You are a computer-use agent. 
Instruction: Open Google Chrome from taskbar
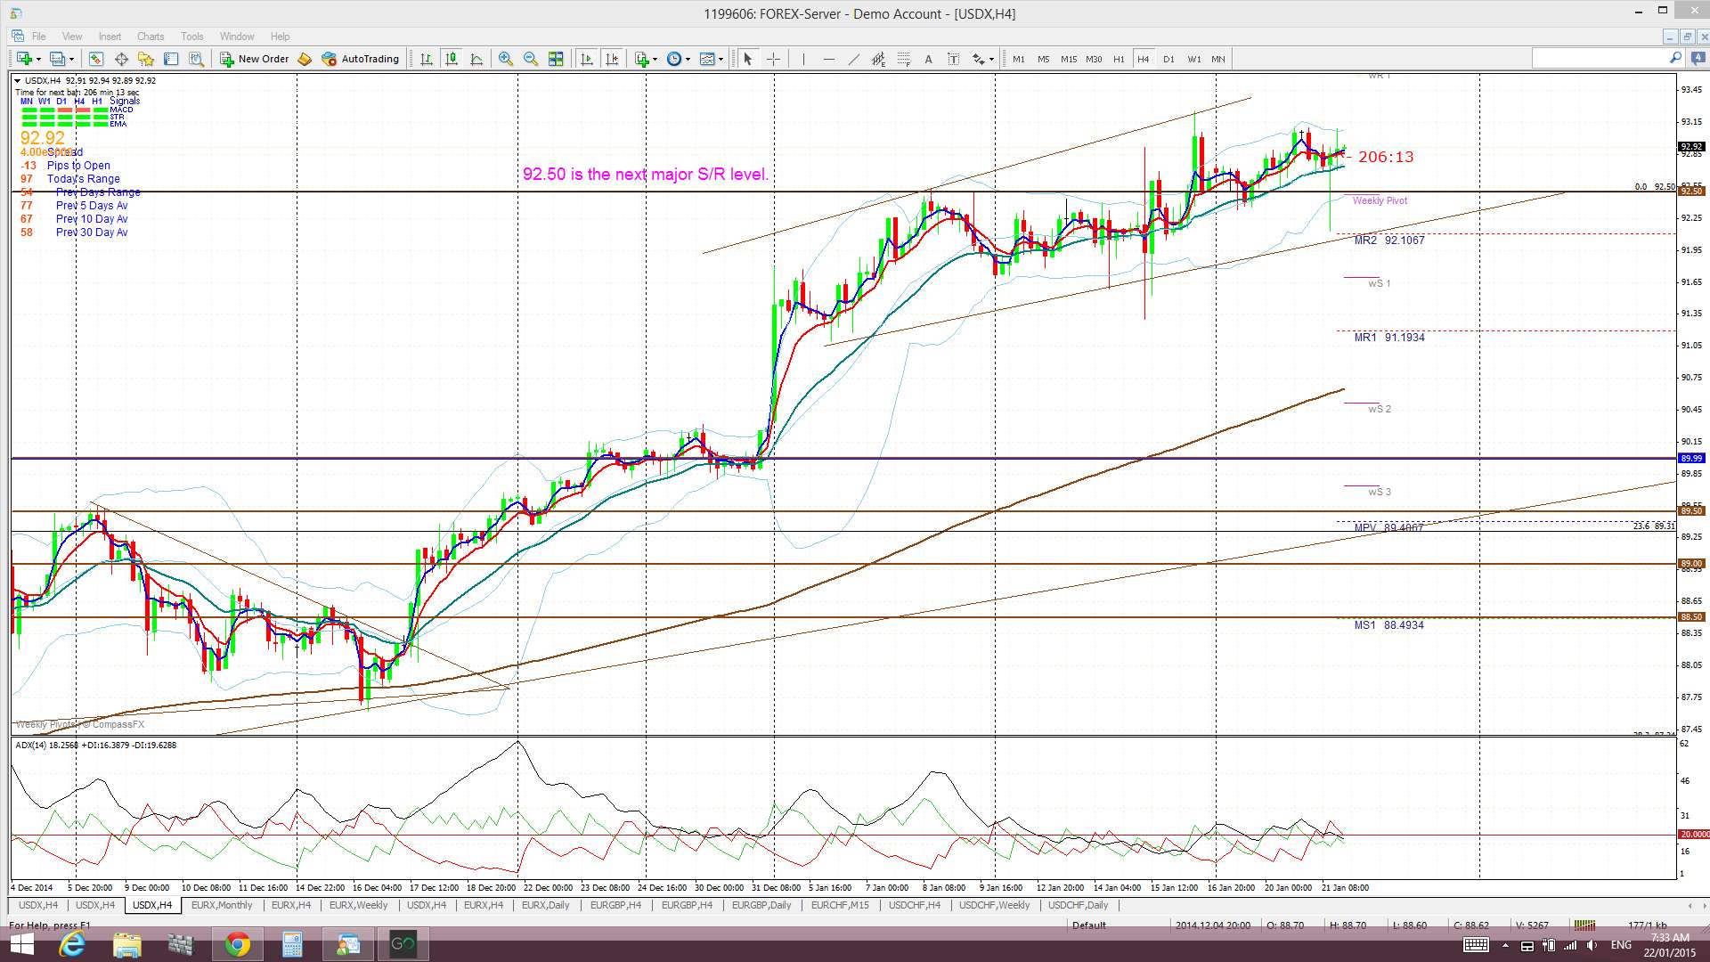click(237, 944)
